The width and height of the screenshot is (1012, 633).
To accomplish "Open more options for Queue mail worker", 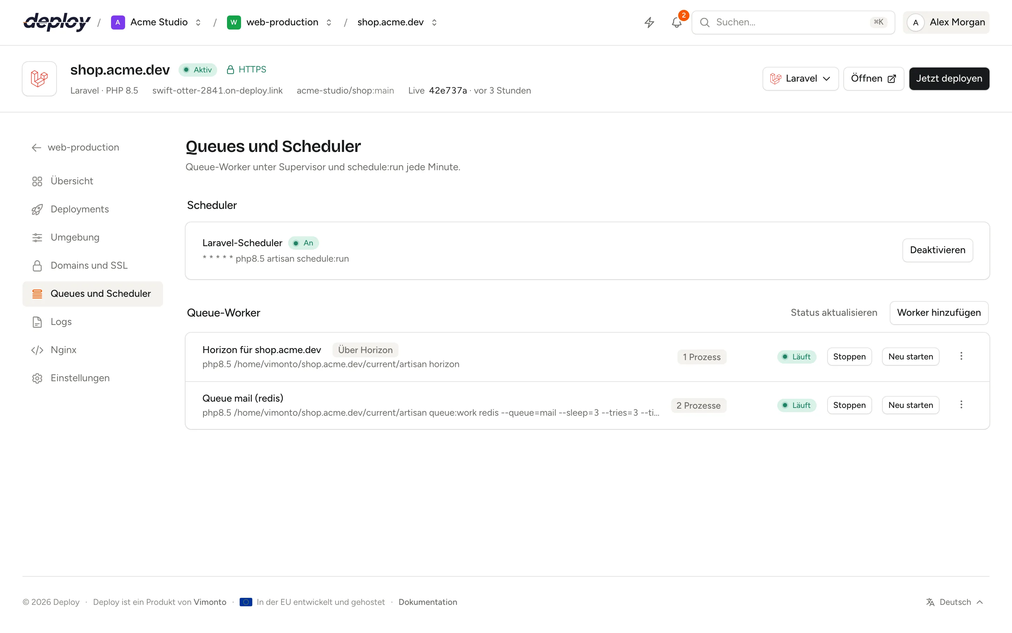I will [961, 405].
